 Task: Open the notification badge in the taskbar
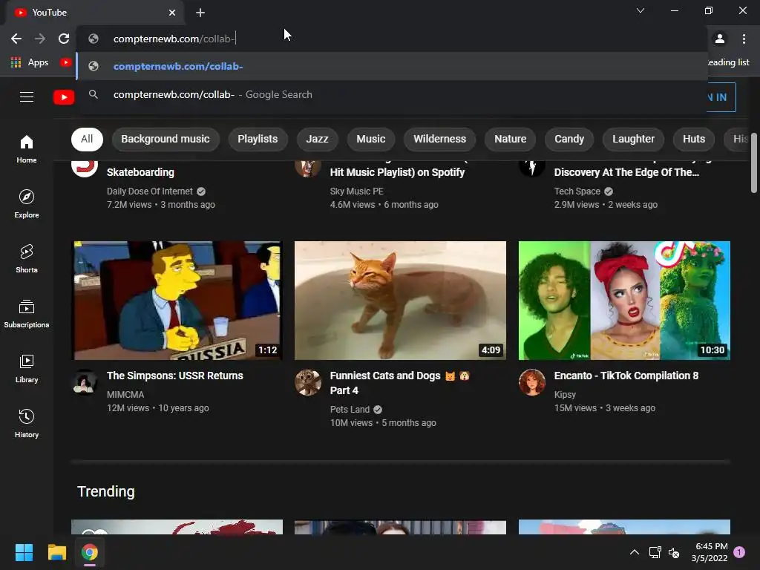coord(739,551)
